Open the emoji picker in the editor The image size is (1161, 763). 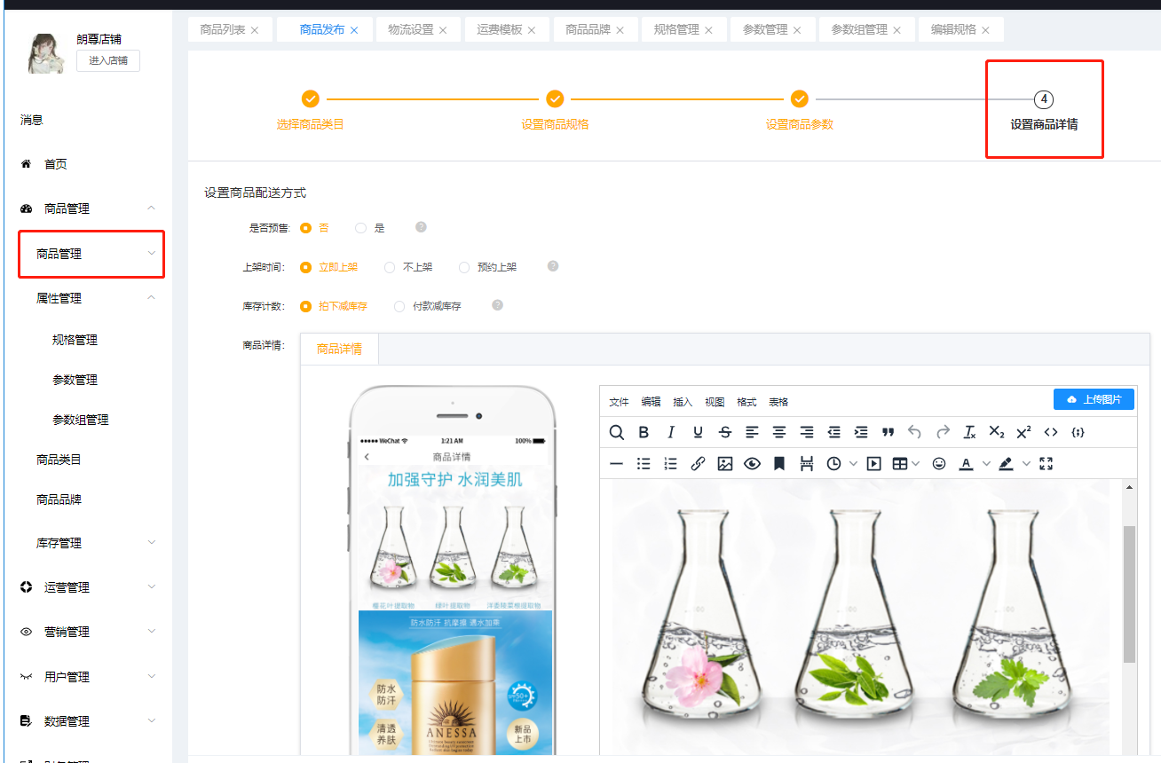click(939, 463)
